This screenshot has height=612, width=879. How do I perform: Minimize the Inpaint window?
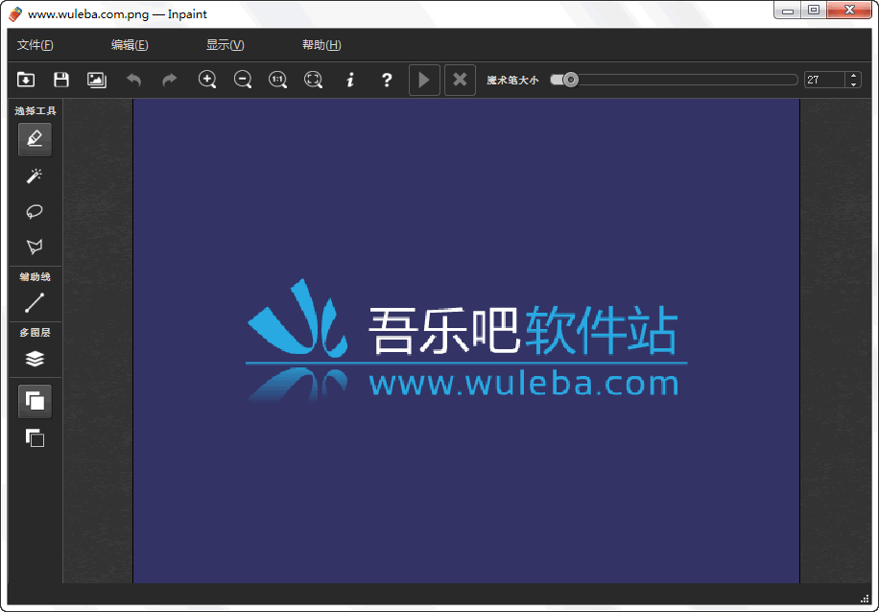pos(788,11)
